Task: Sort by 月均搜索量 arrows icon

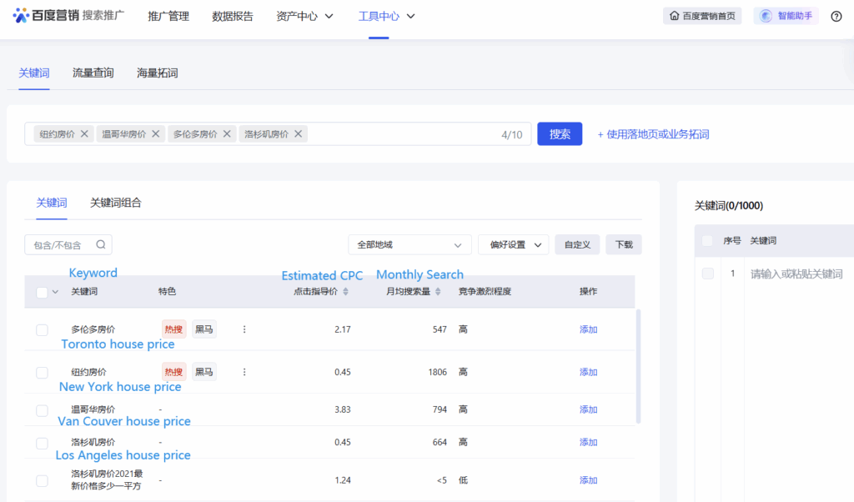Action: [x=438, y=292]
